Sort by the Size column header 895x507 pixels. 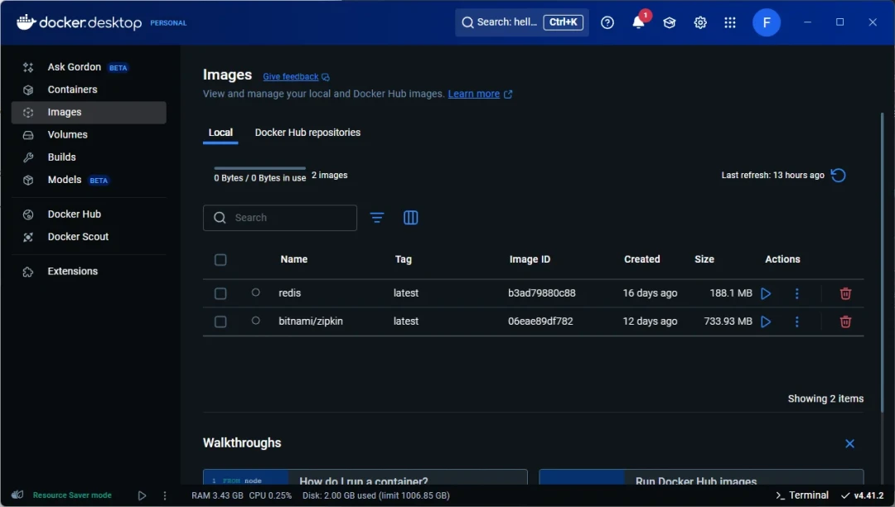(x=704, y=259)
